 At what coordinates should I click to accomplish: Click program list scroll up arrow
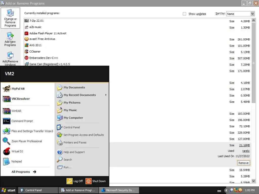point(253,20)
